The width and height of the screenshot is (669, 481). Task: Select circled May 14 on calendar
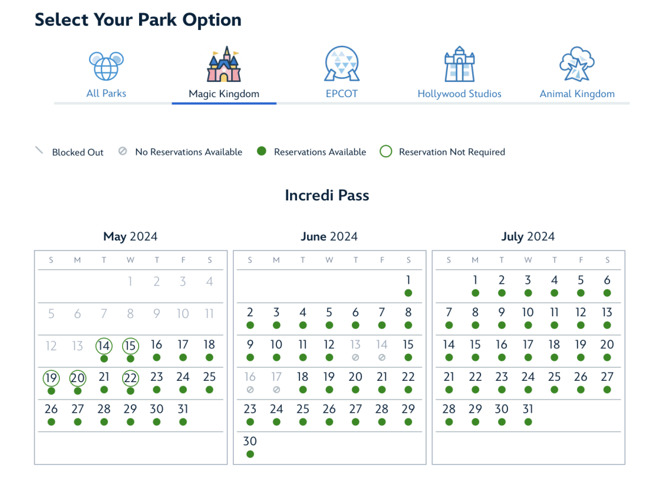pyautogui.click(x=104, y=345)
